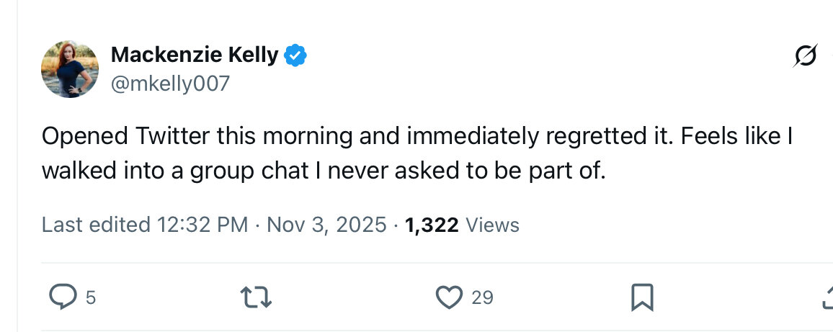
Task: Click the Mackenzie Kelly display name
Action: tap(194, 55)
